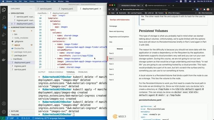Open Remote Explorer view in activity bar
The image size is (214, 120).
[x=4, y=43]
